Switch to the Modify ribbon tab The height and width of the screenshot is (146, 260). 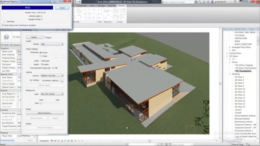121,6
